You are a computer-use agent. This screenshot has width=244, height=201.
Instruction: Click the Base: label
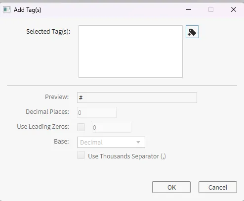[61, 142]
